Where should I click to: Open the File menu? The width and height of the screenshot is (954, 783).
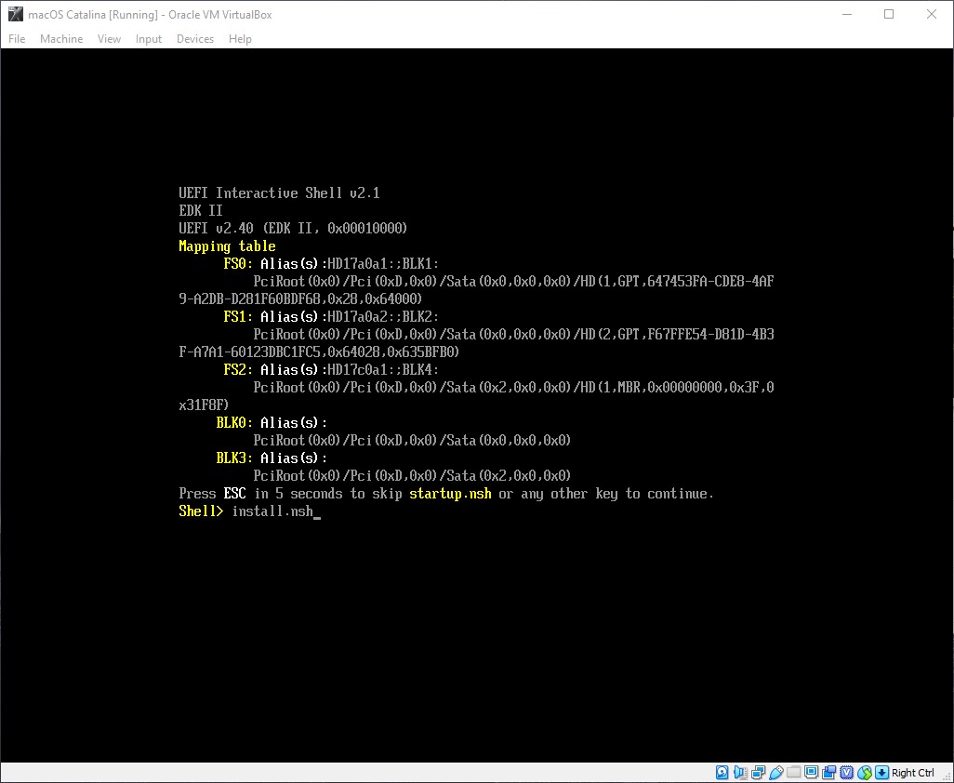17,39
